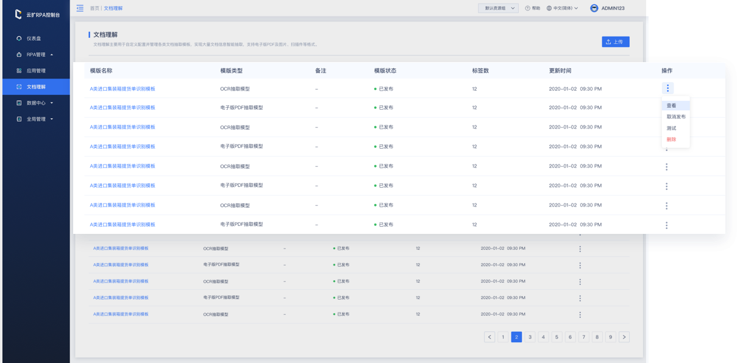Open the 默认资源组 resource group dropdown
Viewport: 740px width, 363px height.
coord(498,9)
